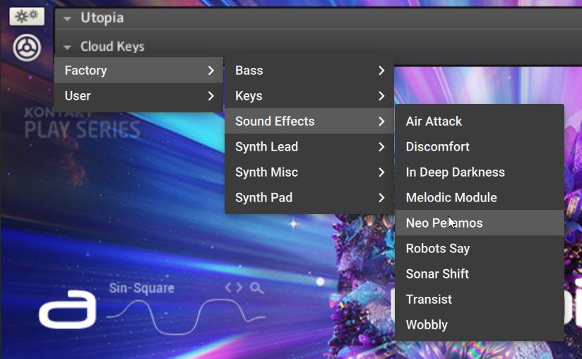Viewport: 582px width, 359px height.
Task: Load the Melodic Module preset
Action: (480, 197)
